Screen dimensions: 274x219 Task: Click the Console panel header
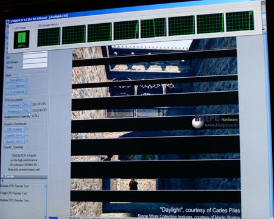coord(24,176)
